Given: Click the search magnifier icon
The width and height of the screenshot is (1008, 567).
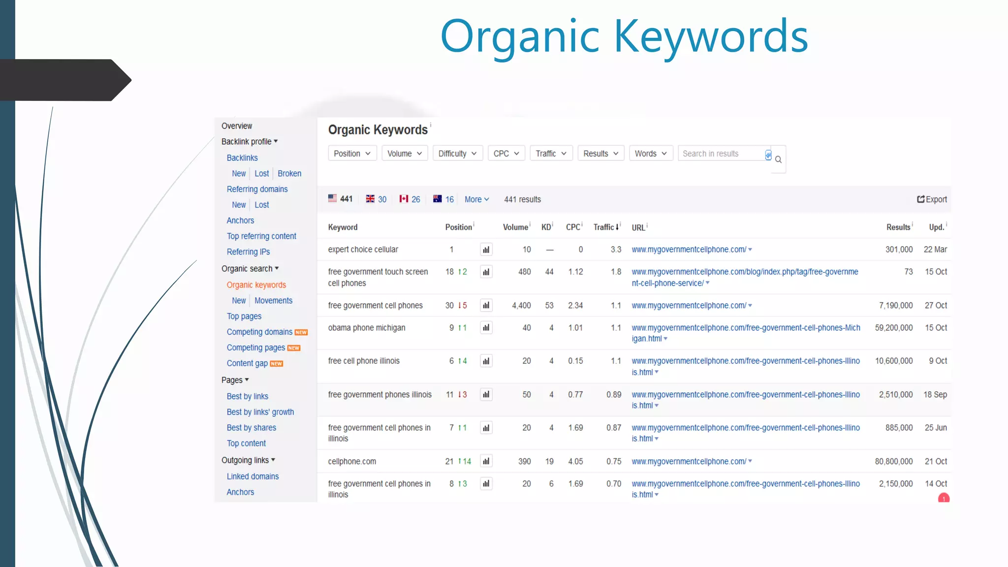Looking at the screenshot, I should coord(778,159).
